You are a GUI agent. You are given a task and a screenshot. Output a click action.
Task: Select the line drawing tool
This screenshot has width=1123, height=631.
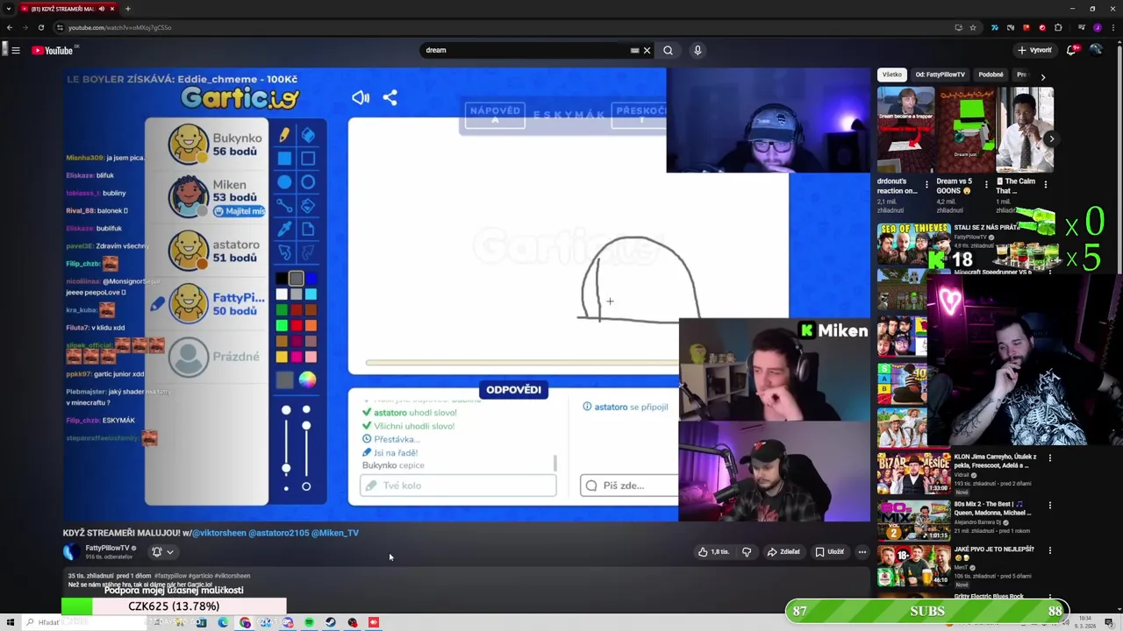284,206
